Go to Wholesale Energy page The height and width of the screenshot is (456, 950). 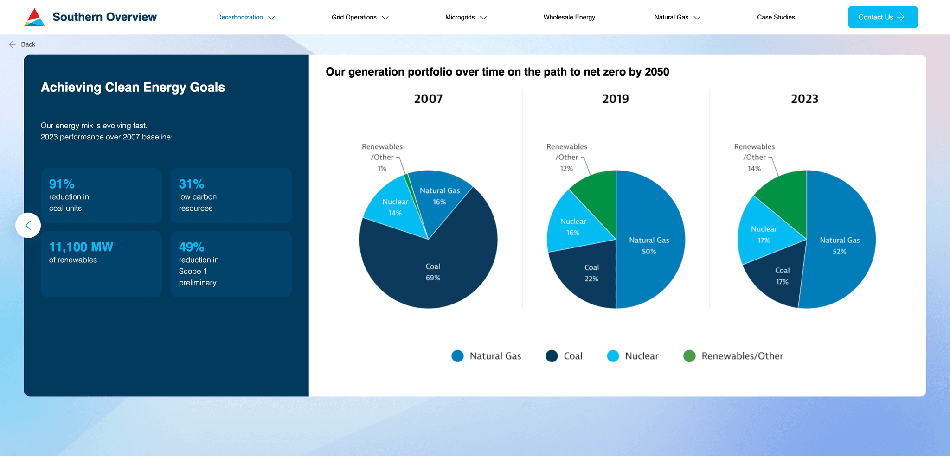569,17
